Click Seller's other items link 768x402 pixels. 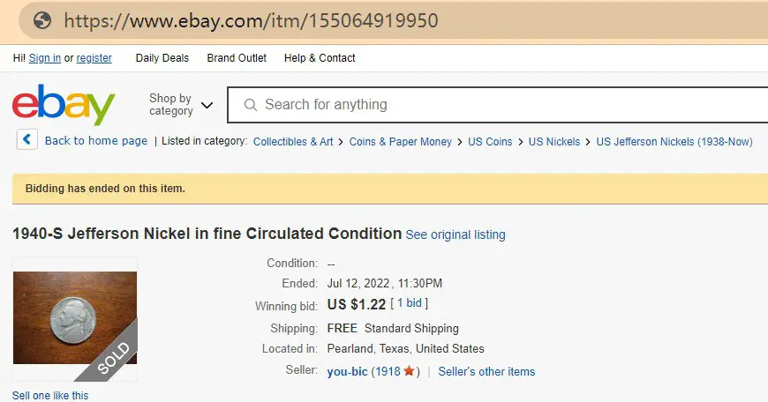click(x=486, y=372)
